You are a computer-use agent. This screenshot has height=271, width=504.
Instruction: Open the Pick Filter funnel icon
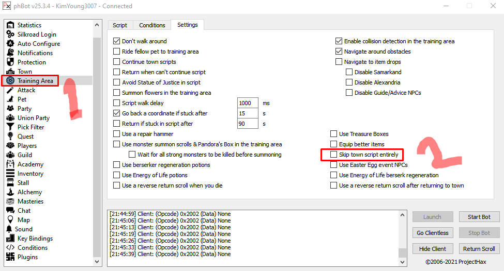10,127
